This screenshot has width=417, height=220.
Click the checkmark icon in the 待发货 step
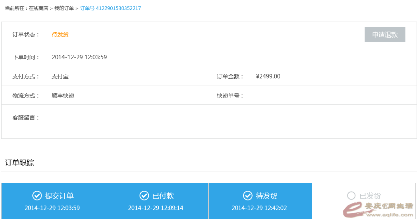247,196
